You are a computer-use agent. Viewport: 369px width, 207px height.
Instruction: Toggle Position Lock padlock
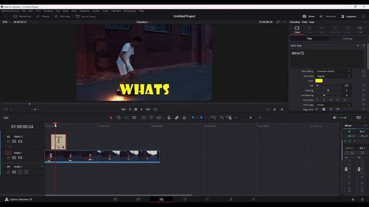[x=184, y=117]
